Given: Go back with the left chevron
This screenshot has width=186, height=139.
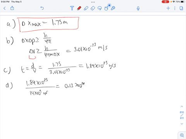Looking at the screenshot, I should [5, 8].
